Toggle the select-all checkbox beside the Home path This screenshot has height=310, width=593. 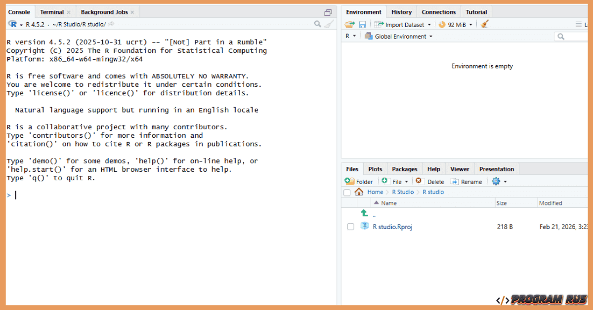(347, 193)
